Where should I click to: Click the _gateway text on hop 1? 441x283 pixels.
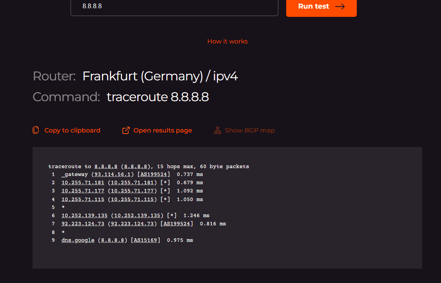tap(75, 174)
